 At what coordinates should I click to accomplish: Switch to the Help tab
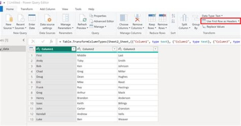point(91,9)
